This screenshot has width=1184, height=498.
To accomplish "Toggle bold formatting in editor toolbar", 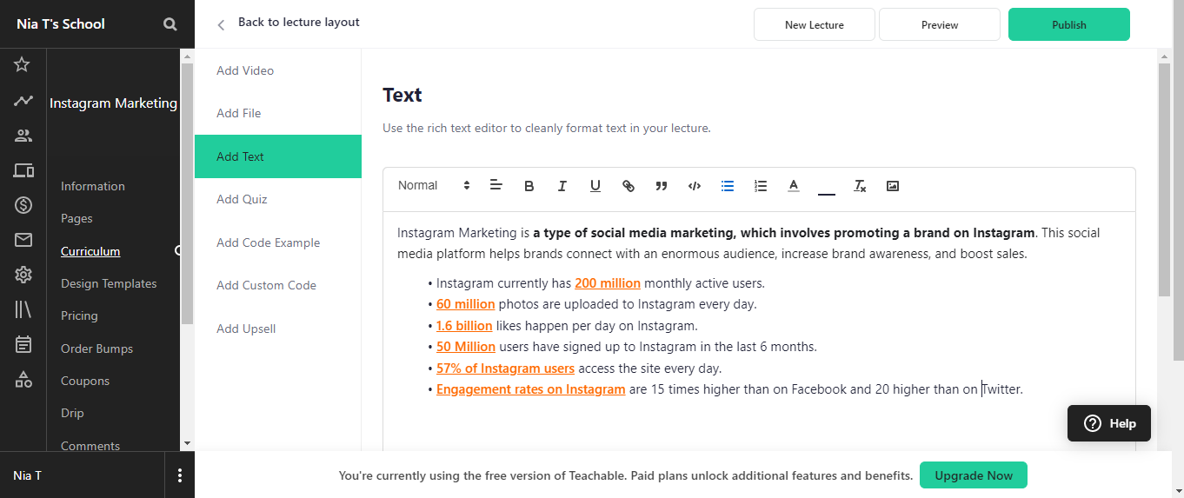I will click(529, 186).
